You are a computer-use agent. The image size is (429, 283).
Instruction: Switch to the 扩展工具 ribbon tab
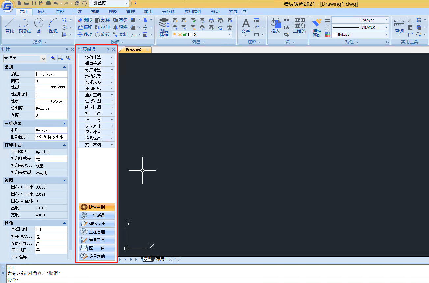(x=238, y=12)
